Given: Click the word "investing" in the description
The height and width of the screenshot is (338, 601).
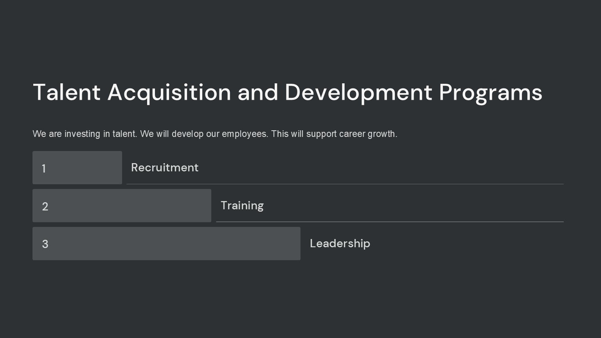Looking at the screenshot, I should coord(82,134).
